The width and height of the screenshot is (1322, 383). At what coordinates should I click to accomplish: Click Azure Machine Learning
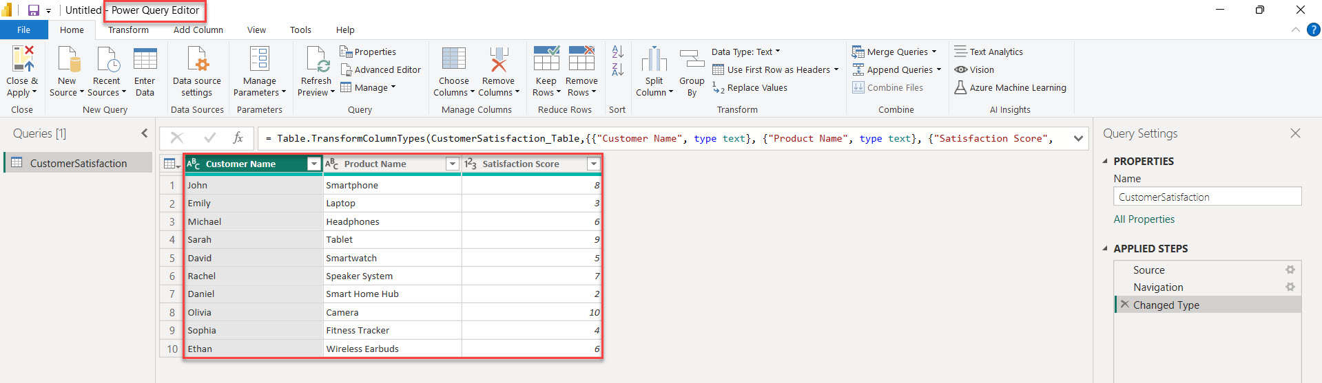(x=1010, y=87)
